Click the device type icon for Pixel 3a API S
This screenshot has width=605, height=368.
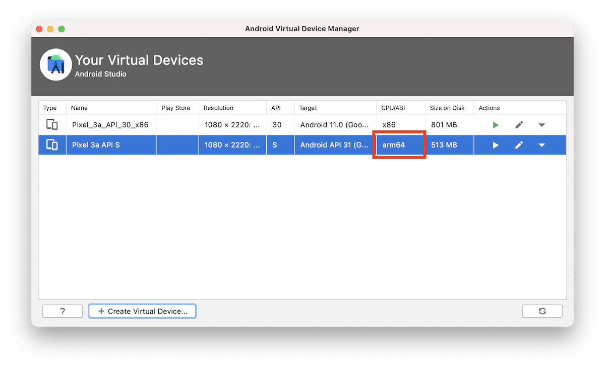coord(52,145)
